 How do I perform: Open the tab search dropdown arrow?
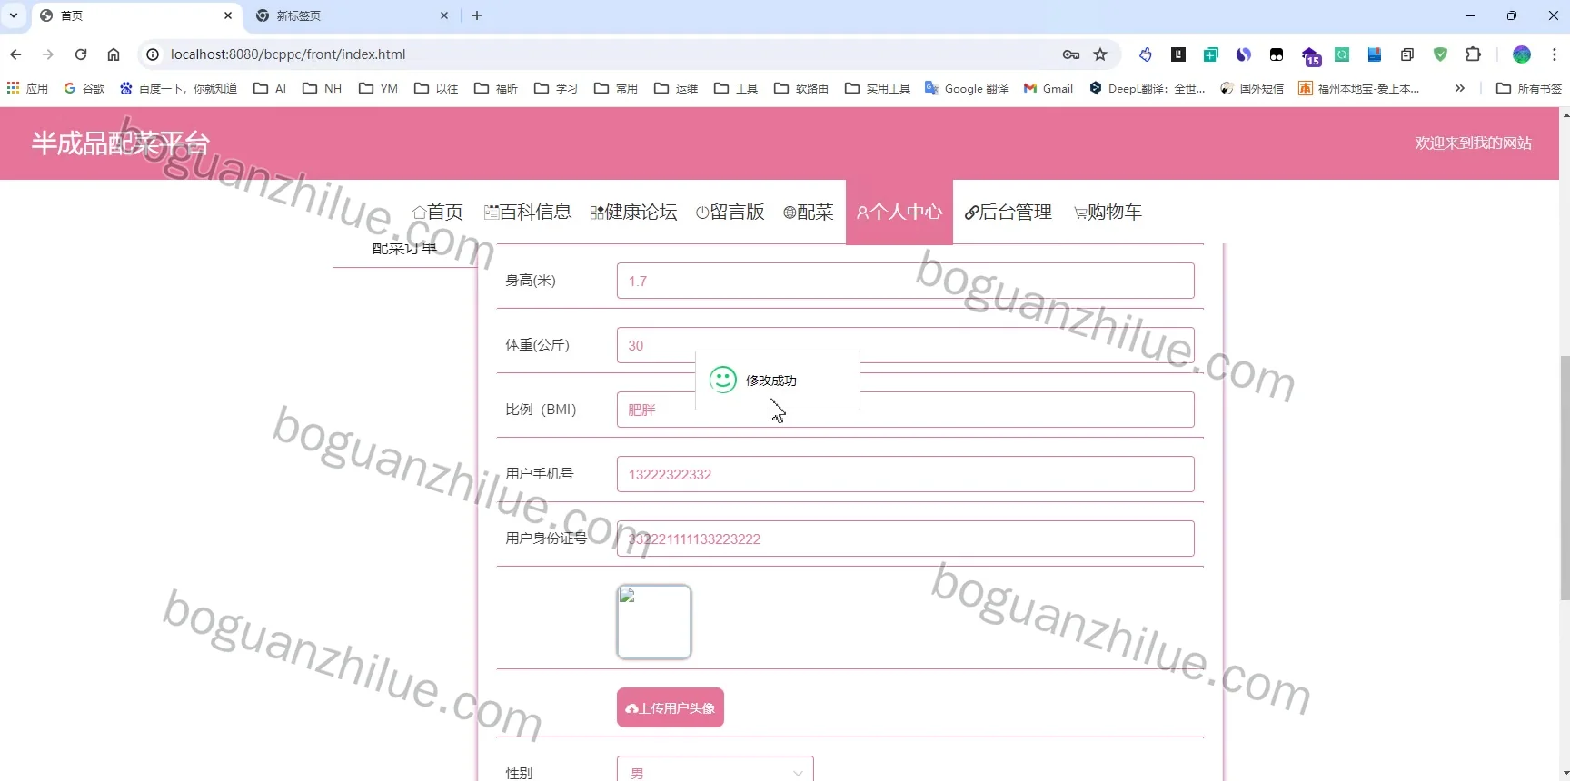click(14, 15)
